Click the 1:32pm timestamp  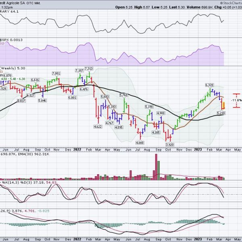6,7
